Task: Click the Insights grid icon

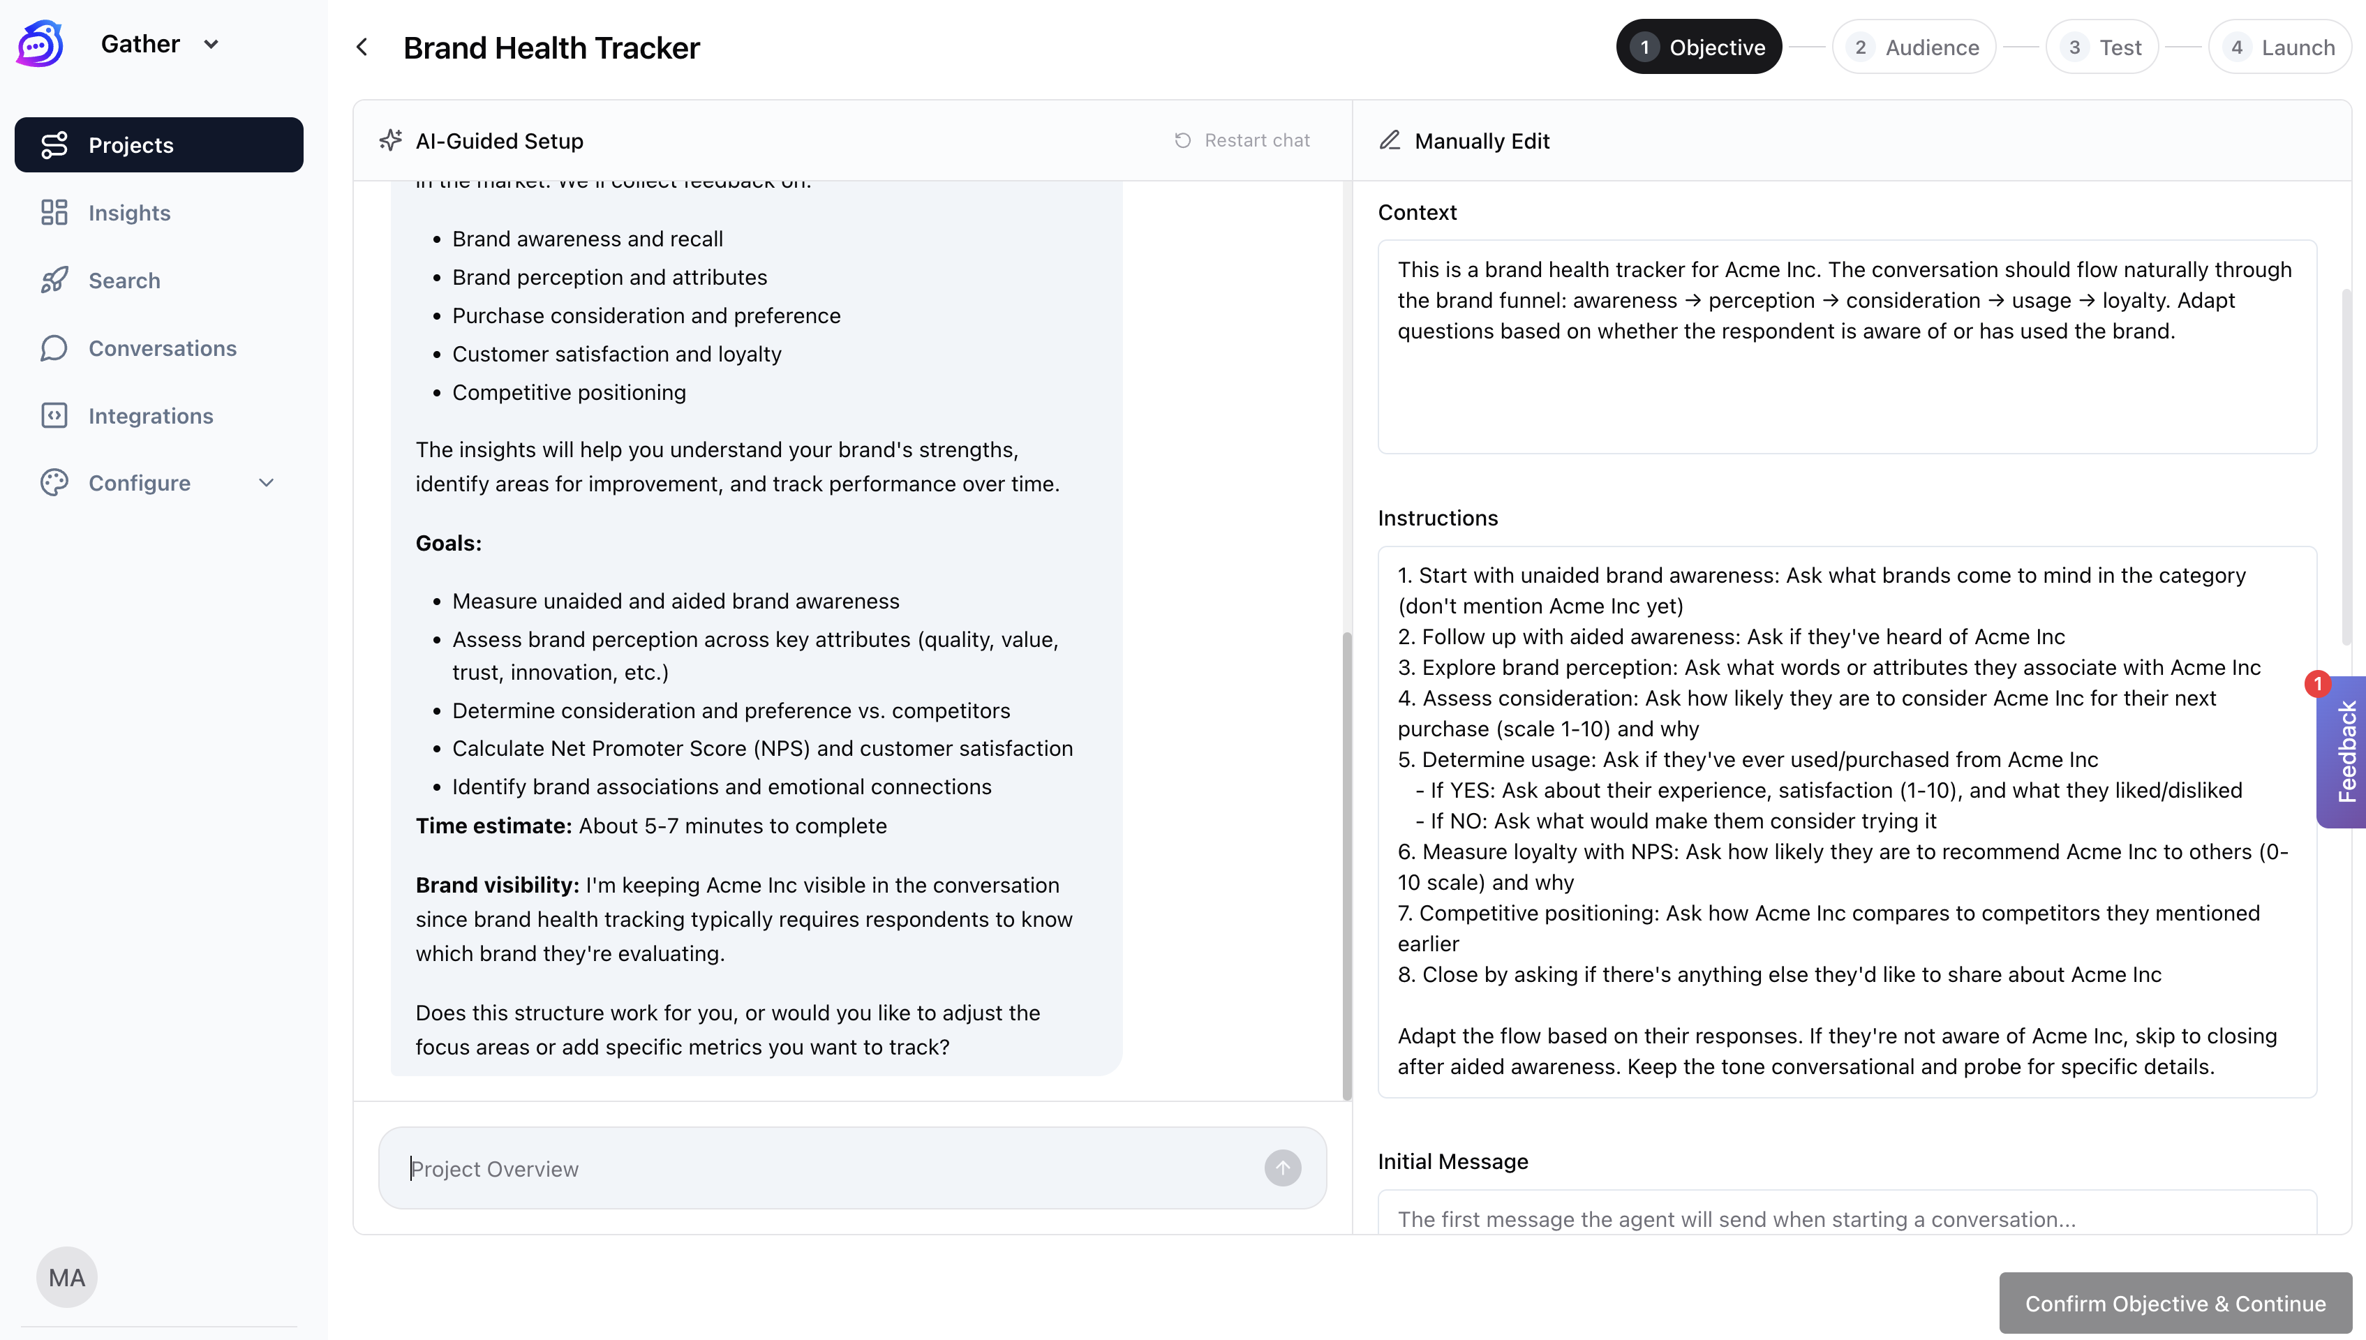Action: click(x=54, y=213)
